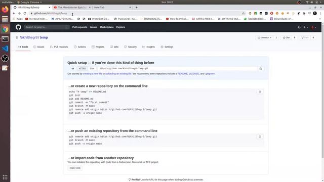Copy the create new repository commands
Screen dimensions: 324x182
[260, 92]
